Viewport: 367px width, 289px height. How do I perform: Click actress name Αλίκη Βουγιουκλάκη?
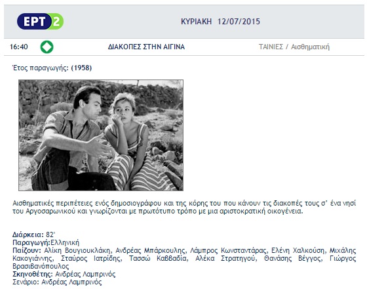(77, 250)
